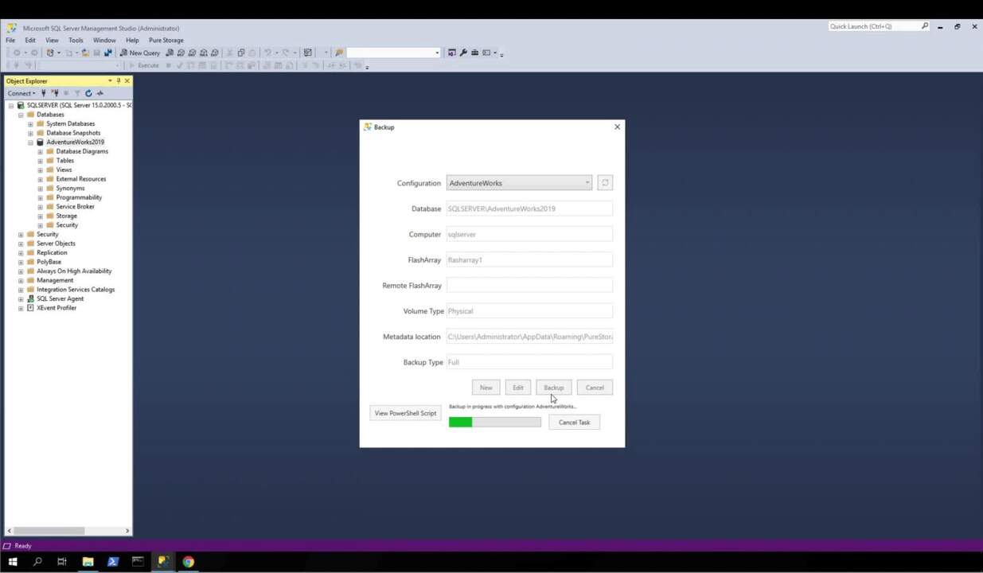Collapse the AdventureWorks2019 database node
This screenshot has width=983, height=573.
pyautogui.click(x=32, y=142)
